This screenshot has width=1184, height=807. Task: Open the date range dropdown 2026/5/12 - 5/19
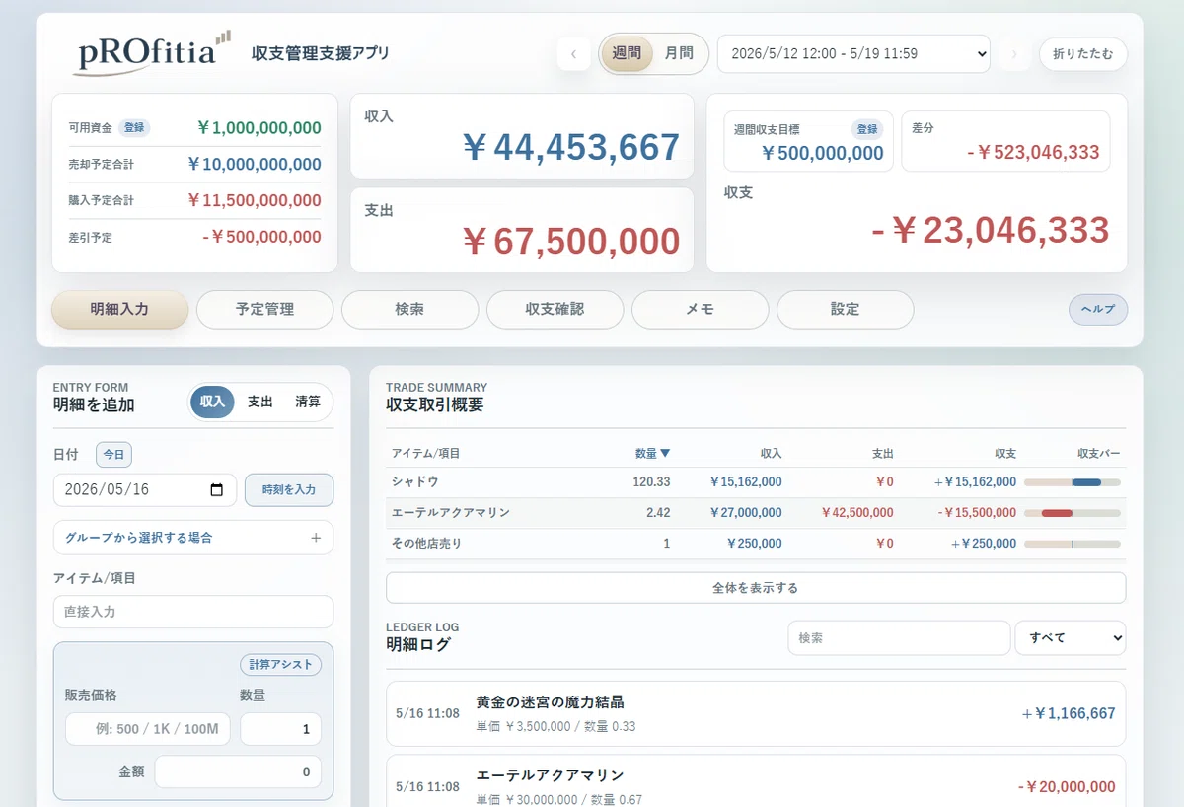point(853,53)
